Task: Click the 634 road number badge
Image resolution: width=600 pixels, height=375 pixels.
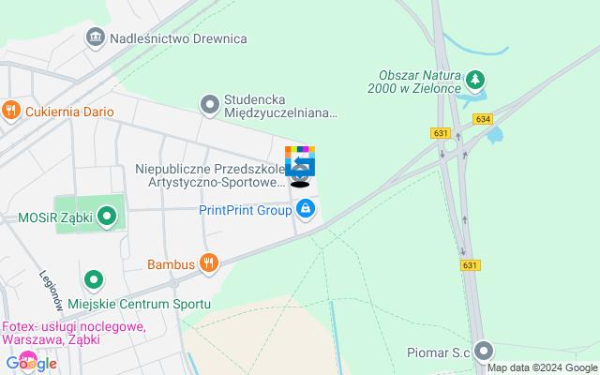Action: tap(483, 119)
